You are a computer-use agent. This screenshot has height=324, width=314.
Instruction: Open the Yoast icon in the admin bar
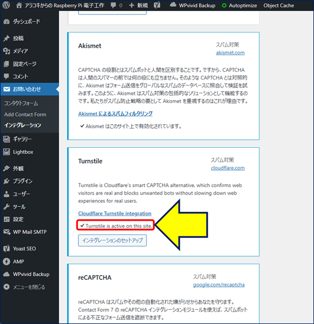(157, 5)
